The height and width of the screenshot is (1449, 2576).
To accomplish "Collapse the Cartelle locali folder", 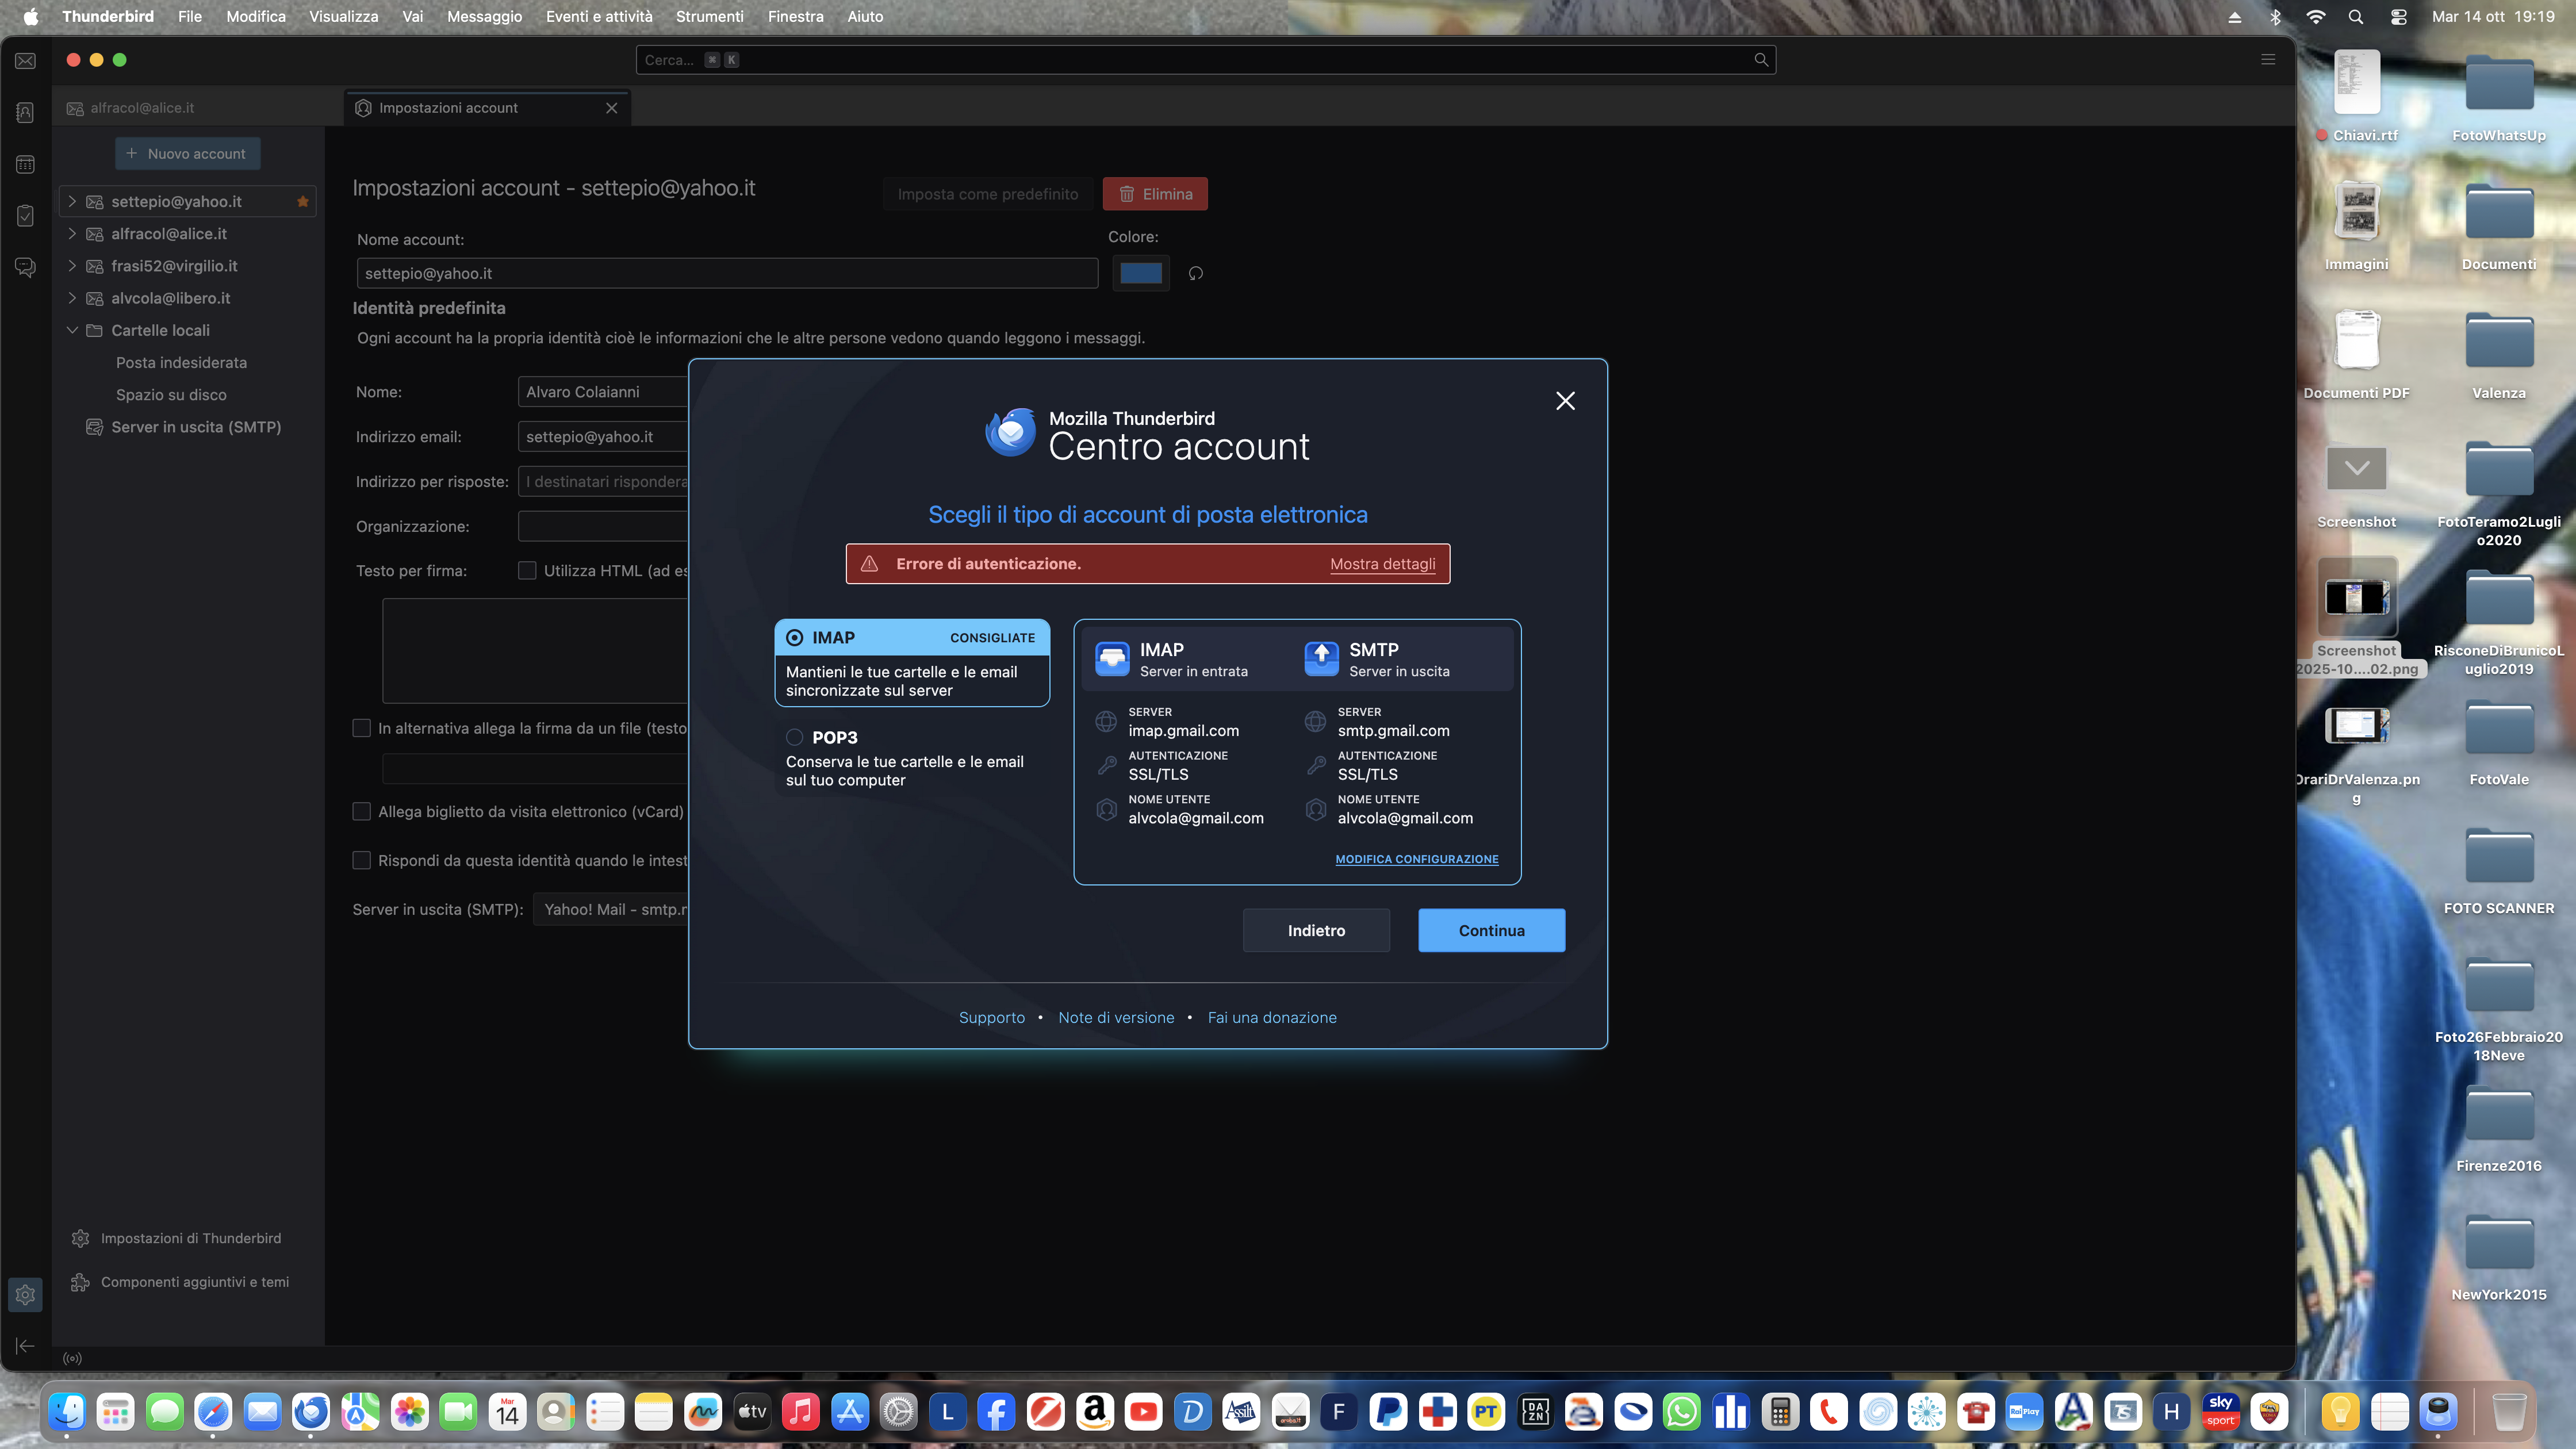I will click(72, 330).
